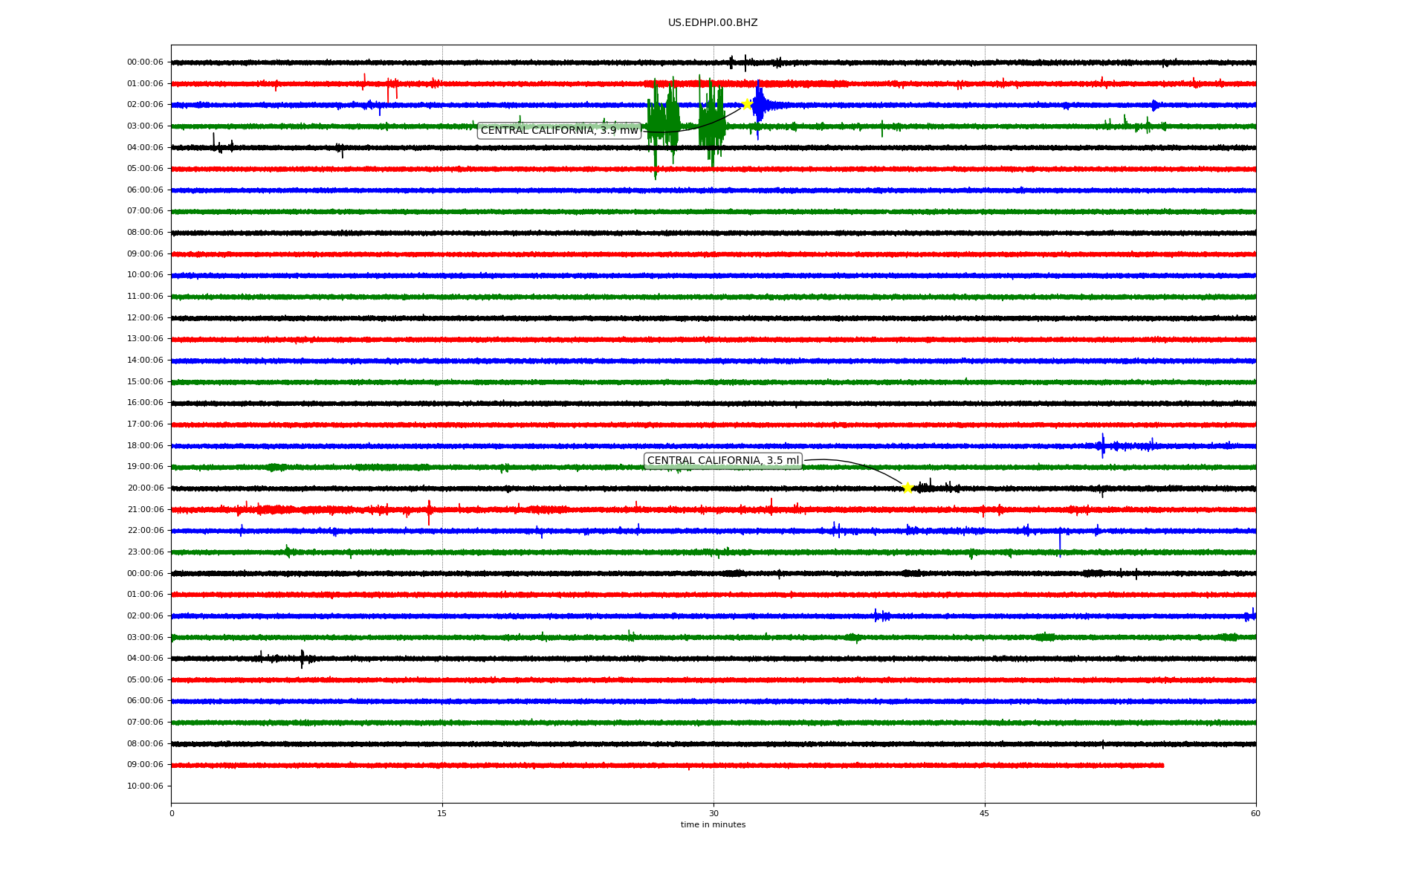
Task: Click the black spike at the start of the 04:00:06 trace
Action: pyautogui.click(x=214, y=143)
